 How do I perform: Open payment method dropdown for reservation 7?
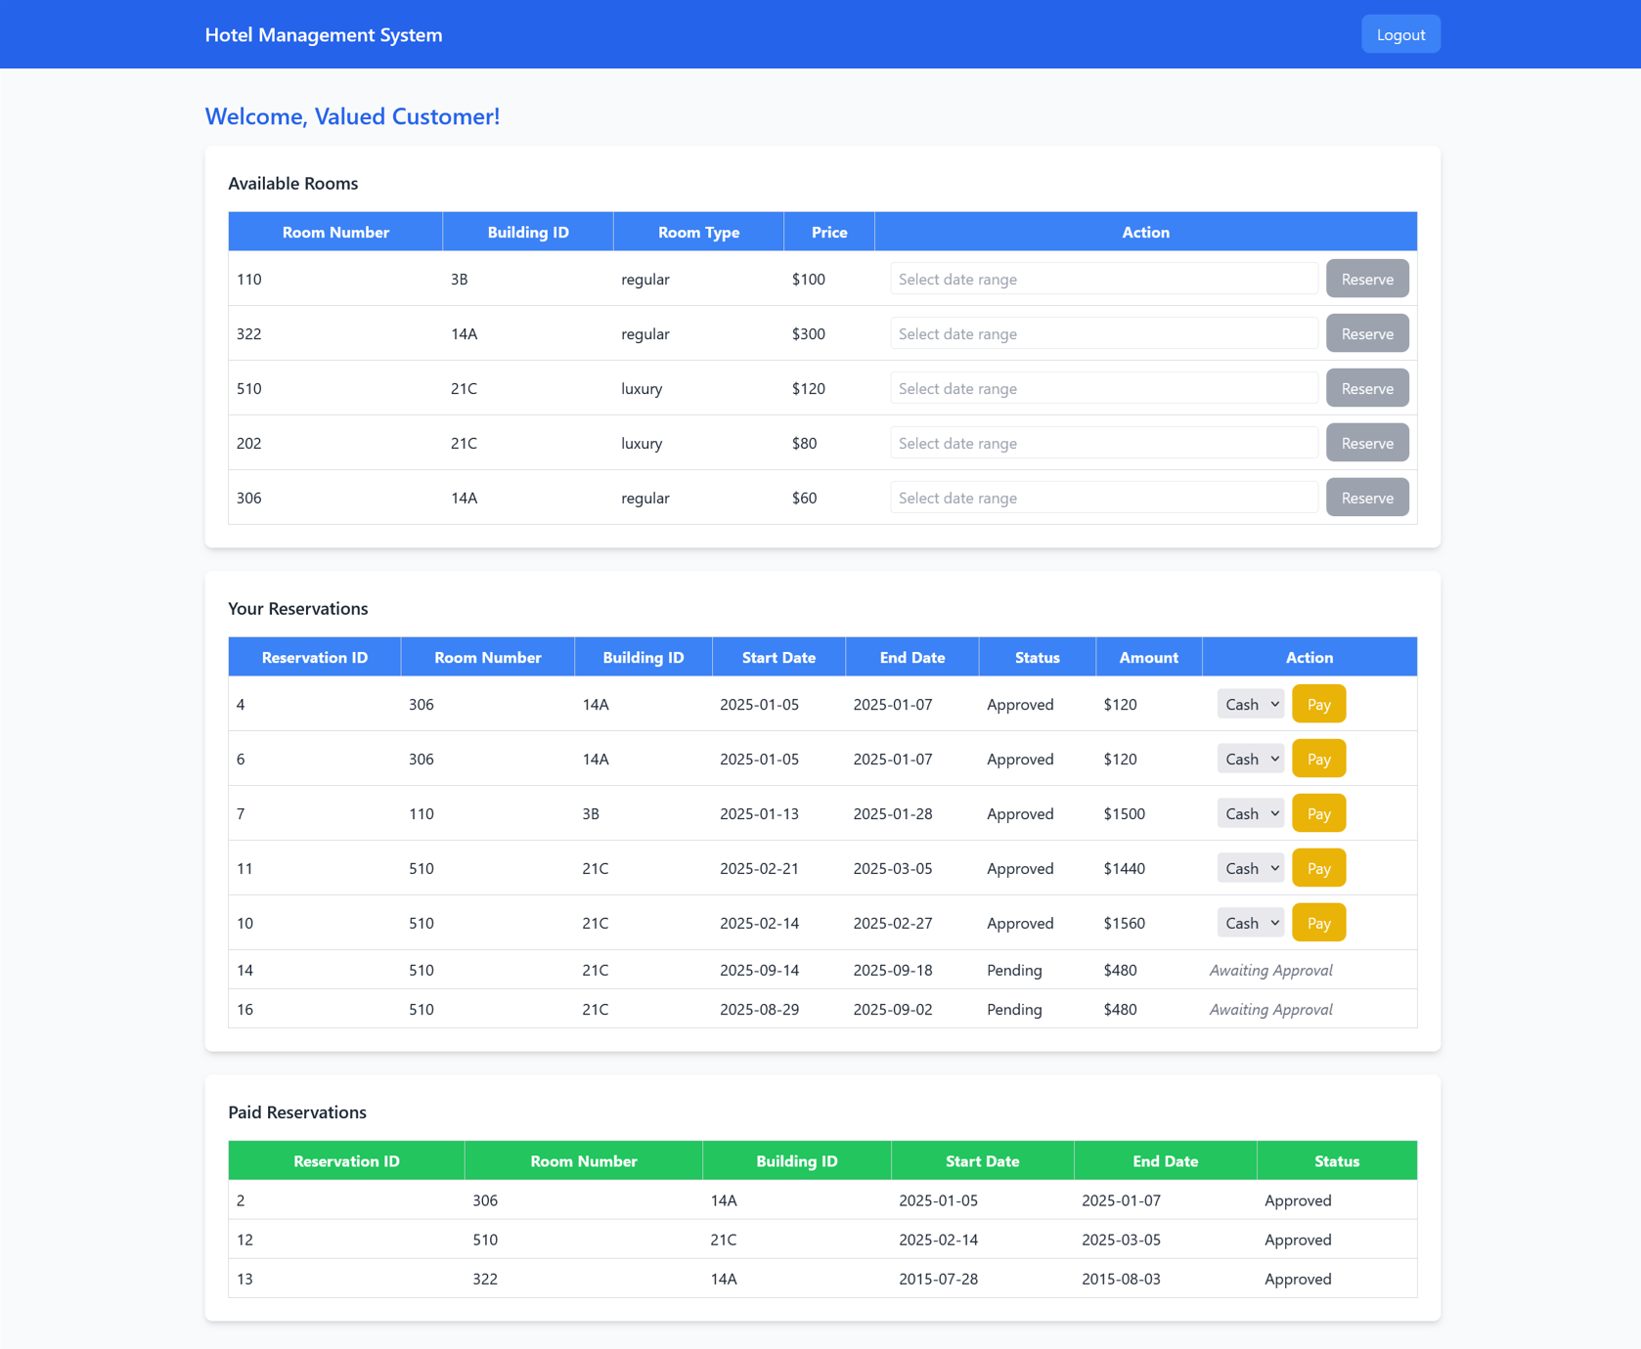click(1250, 813)
